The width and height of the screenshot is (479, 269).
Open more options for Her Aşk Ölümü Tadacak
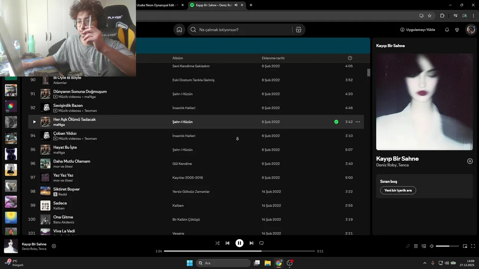(x=358, y=122)
